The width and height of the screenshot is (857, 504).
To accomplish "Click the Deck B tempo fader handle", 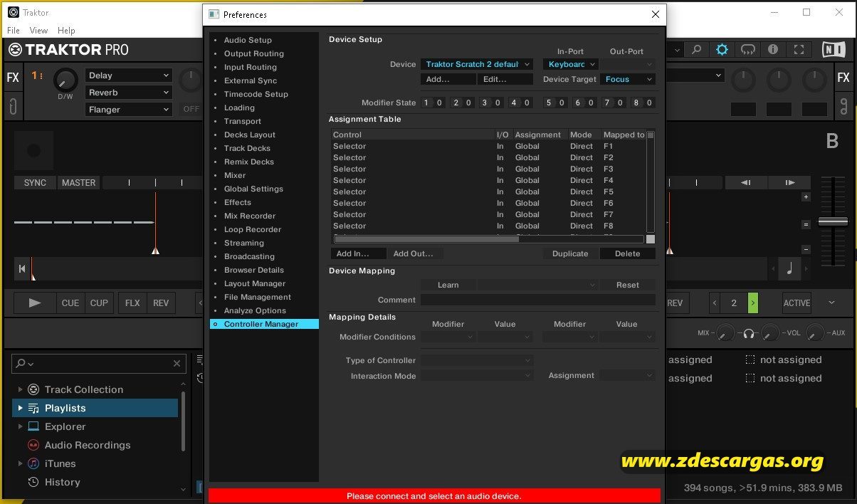I will [x=833, y=221].
